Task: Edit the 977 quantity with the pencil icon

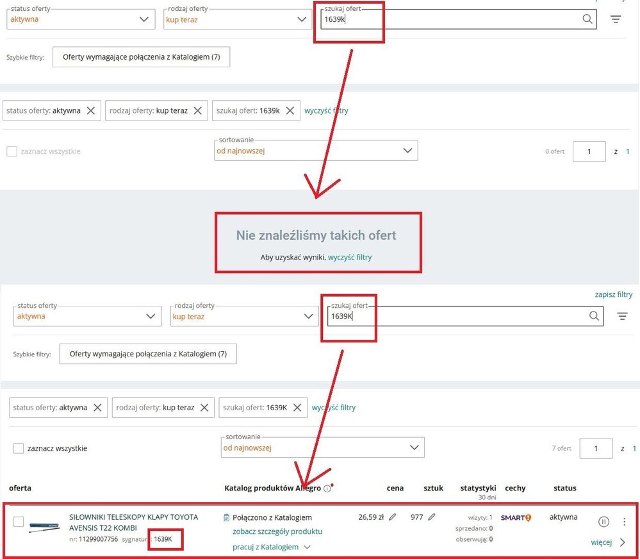Action: [x=431, y=517]
